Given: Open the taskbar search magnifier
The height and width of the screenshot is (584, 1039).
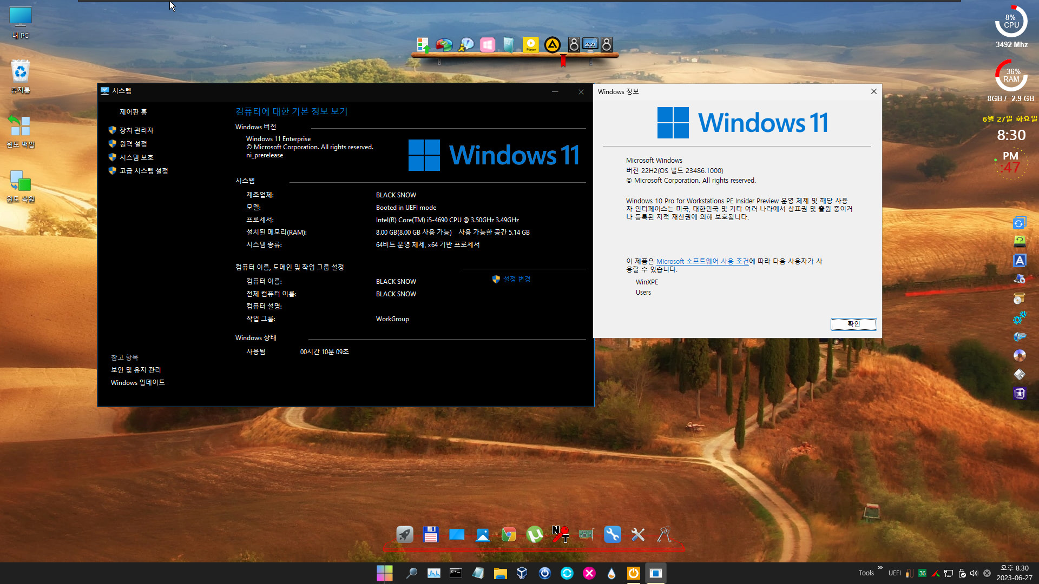Looking at the screenshot, I should coord(411,573).
